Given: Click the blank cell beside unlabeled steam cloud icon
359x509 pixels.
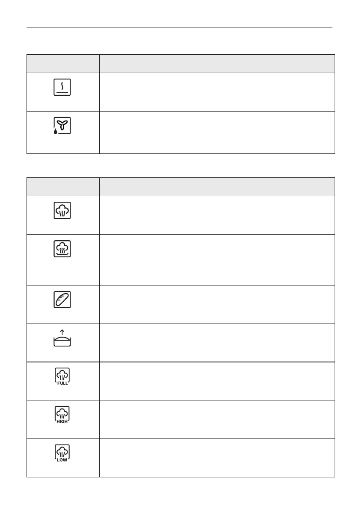Looking at the screenshot, I should point(217,215).
